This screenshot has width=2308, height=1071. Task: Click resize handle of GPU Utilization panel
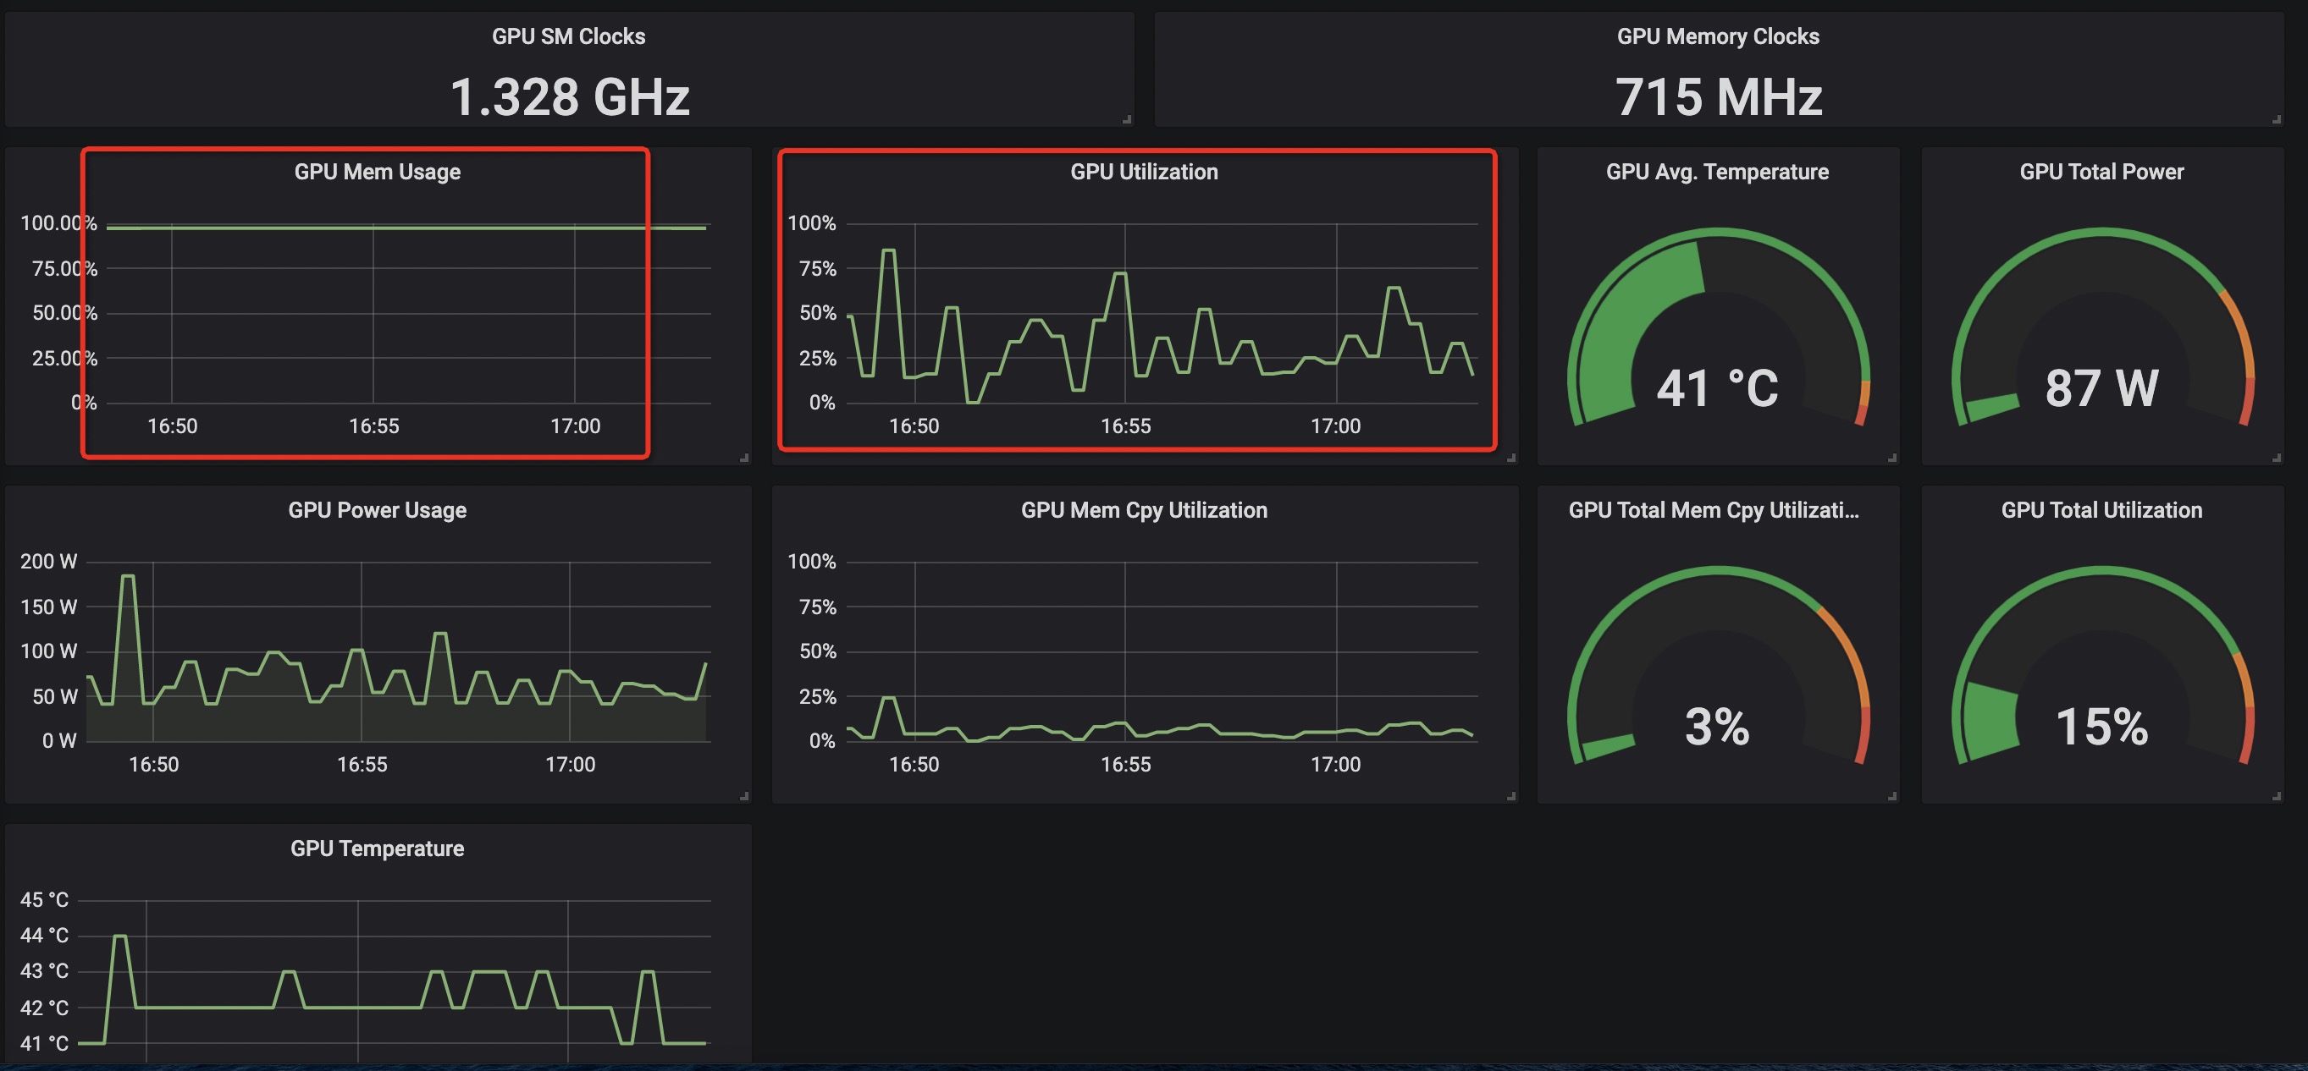click(1511, 458)
